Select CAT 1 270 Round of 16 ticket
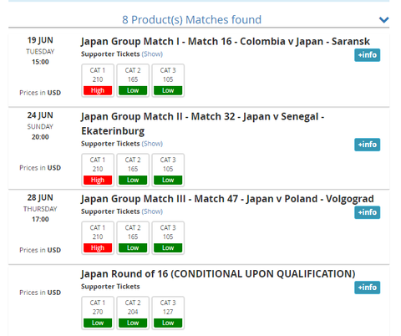 98,313
